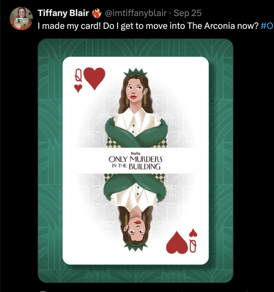The height and width of the screenshot is (292, 274).
Task: Click the fire emoji badge beside Tiffany Blair
Action: pos(97,13)
